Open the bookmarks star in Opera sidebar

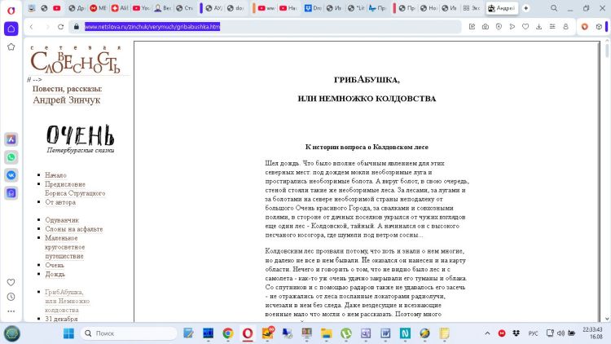(x=11, y=46)
